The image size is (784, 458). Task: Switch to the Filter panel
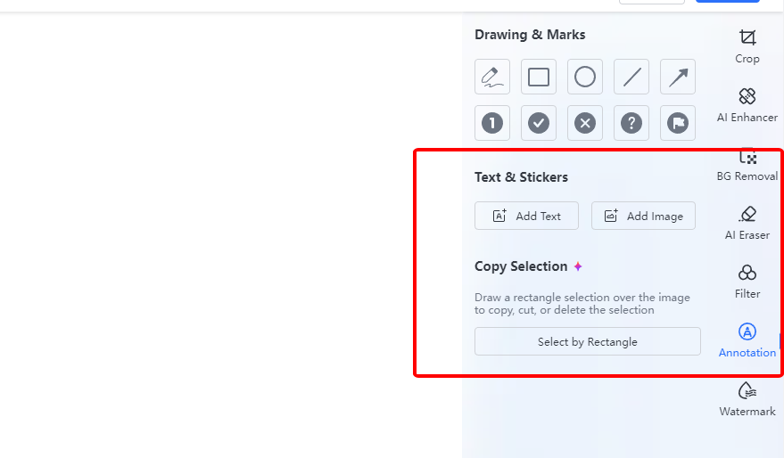747,282
